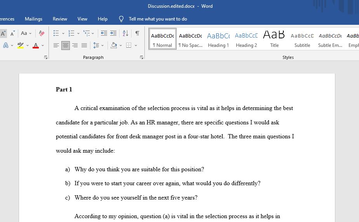
Task: Apply the Subtitle style
Action: pos(302,39)
